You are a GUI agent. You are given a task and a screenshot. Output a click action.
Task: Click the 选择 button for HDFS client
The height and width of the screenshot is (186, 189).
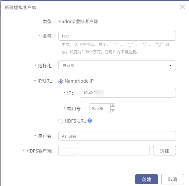click(x=165, y=151)
